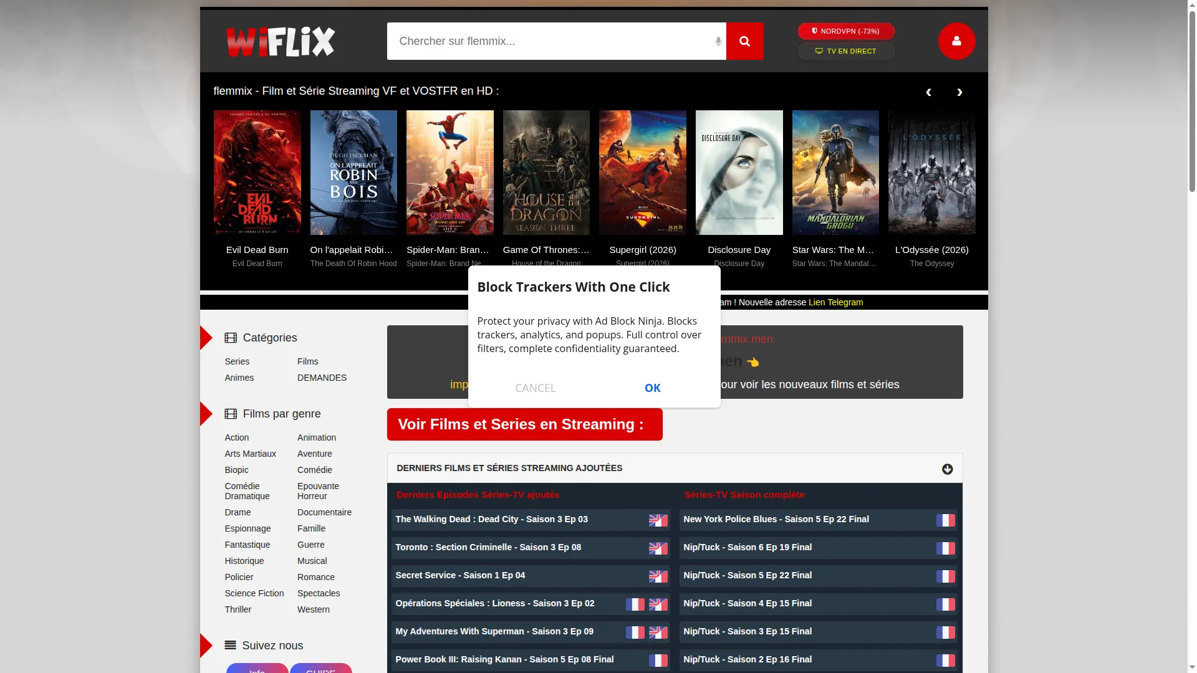Follow the Lien Telegram link
1197x673 pixels.
835,302
